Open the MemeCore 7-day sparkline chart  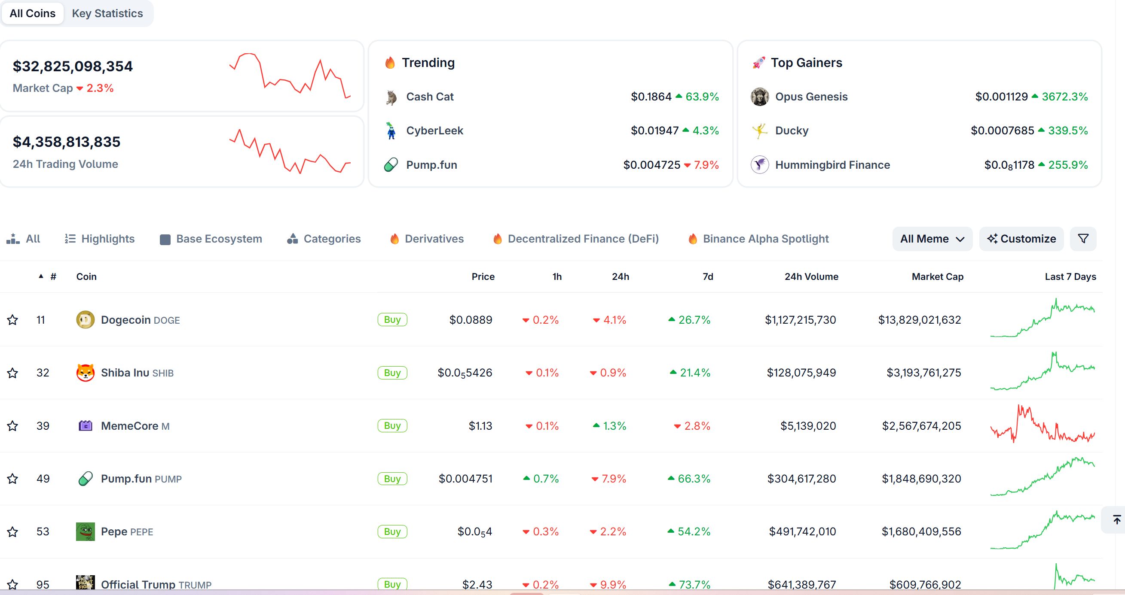[1042, 424]
